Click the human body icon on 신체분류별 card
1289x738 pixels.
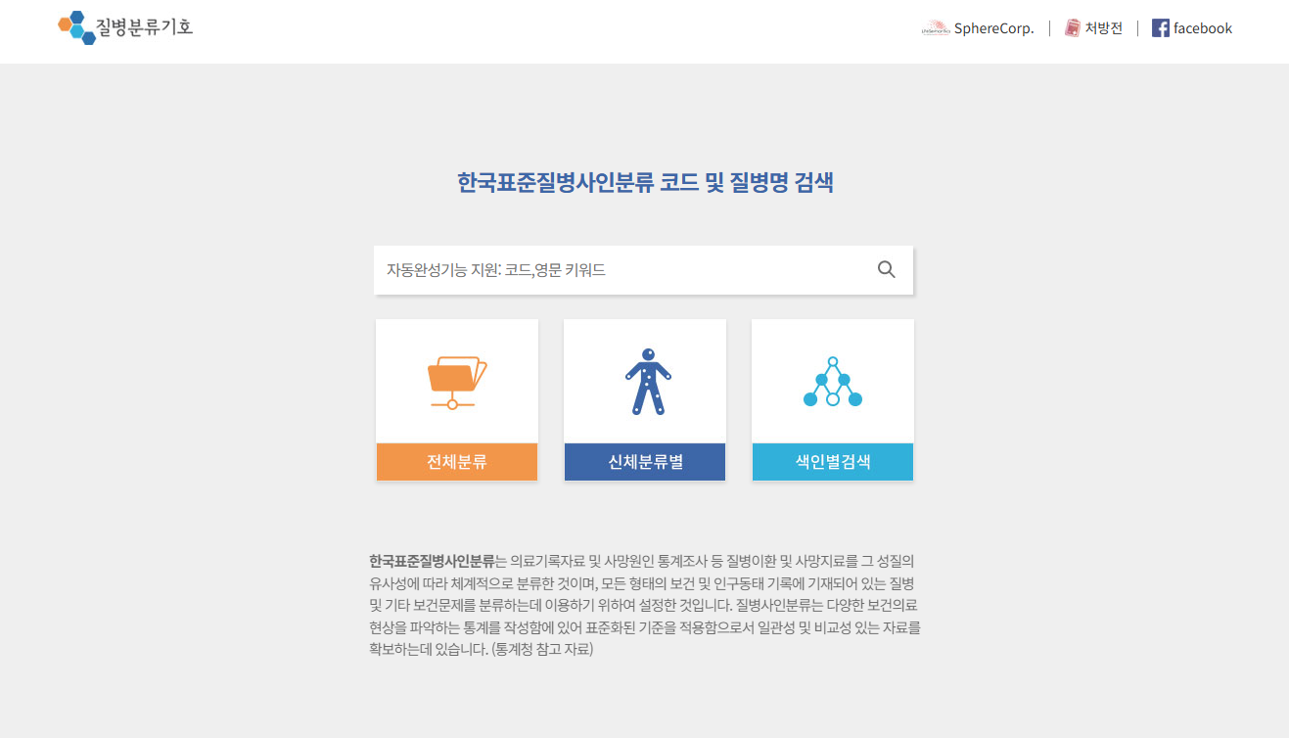click(x=644, y=380)
